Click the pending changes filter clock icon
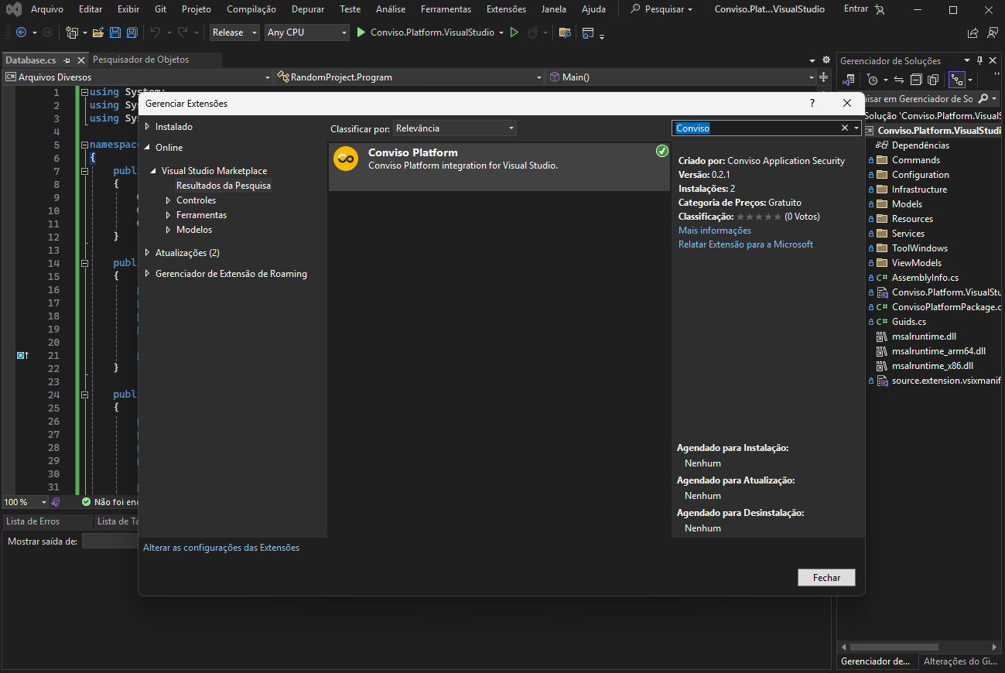Image resolution: width=1005 pixels, height=673 pixels. [873, 80]
